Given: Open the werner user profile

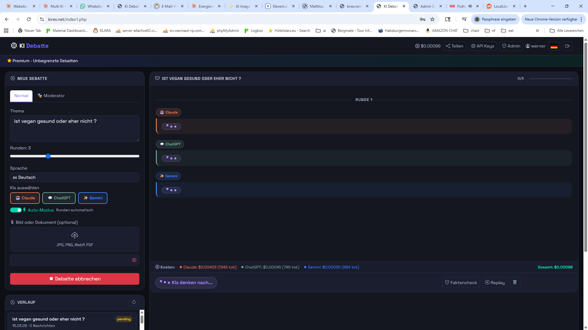Looking at the screenshot, I should [x=536, y=46].
